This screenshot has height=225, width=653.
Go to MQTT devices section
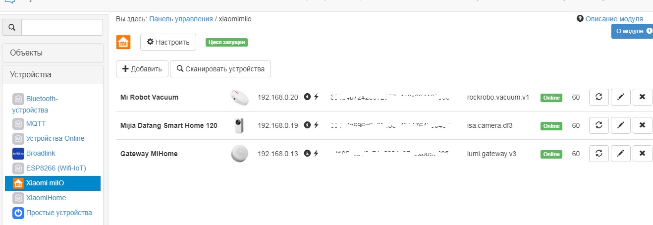tap(36, 123)
